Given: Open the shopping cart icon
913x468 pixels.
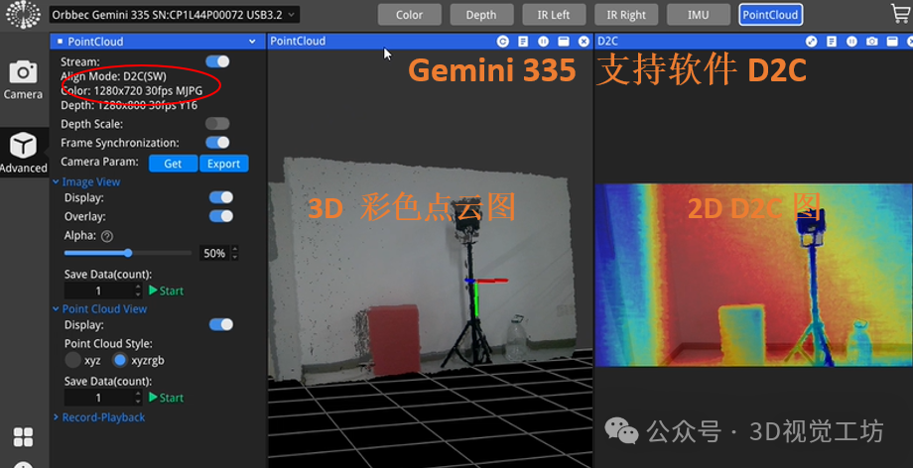Looking at the screenshot, I should (x=901, y=14).
